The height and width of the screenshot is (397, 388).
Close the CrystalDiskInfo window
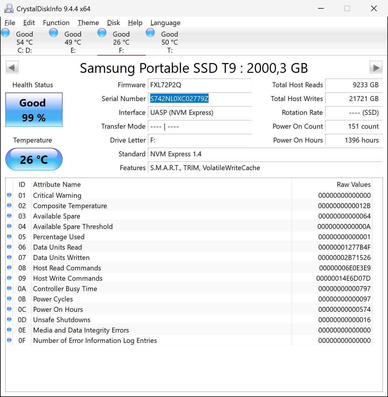point(374,8)
